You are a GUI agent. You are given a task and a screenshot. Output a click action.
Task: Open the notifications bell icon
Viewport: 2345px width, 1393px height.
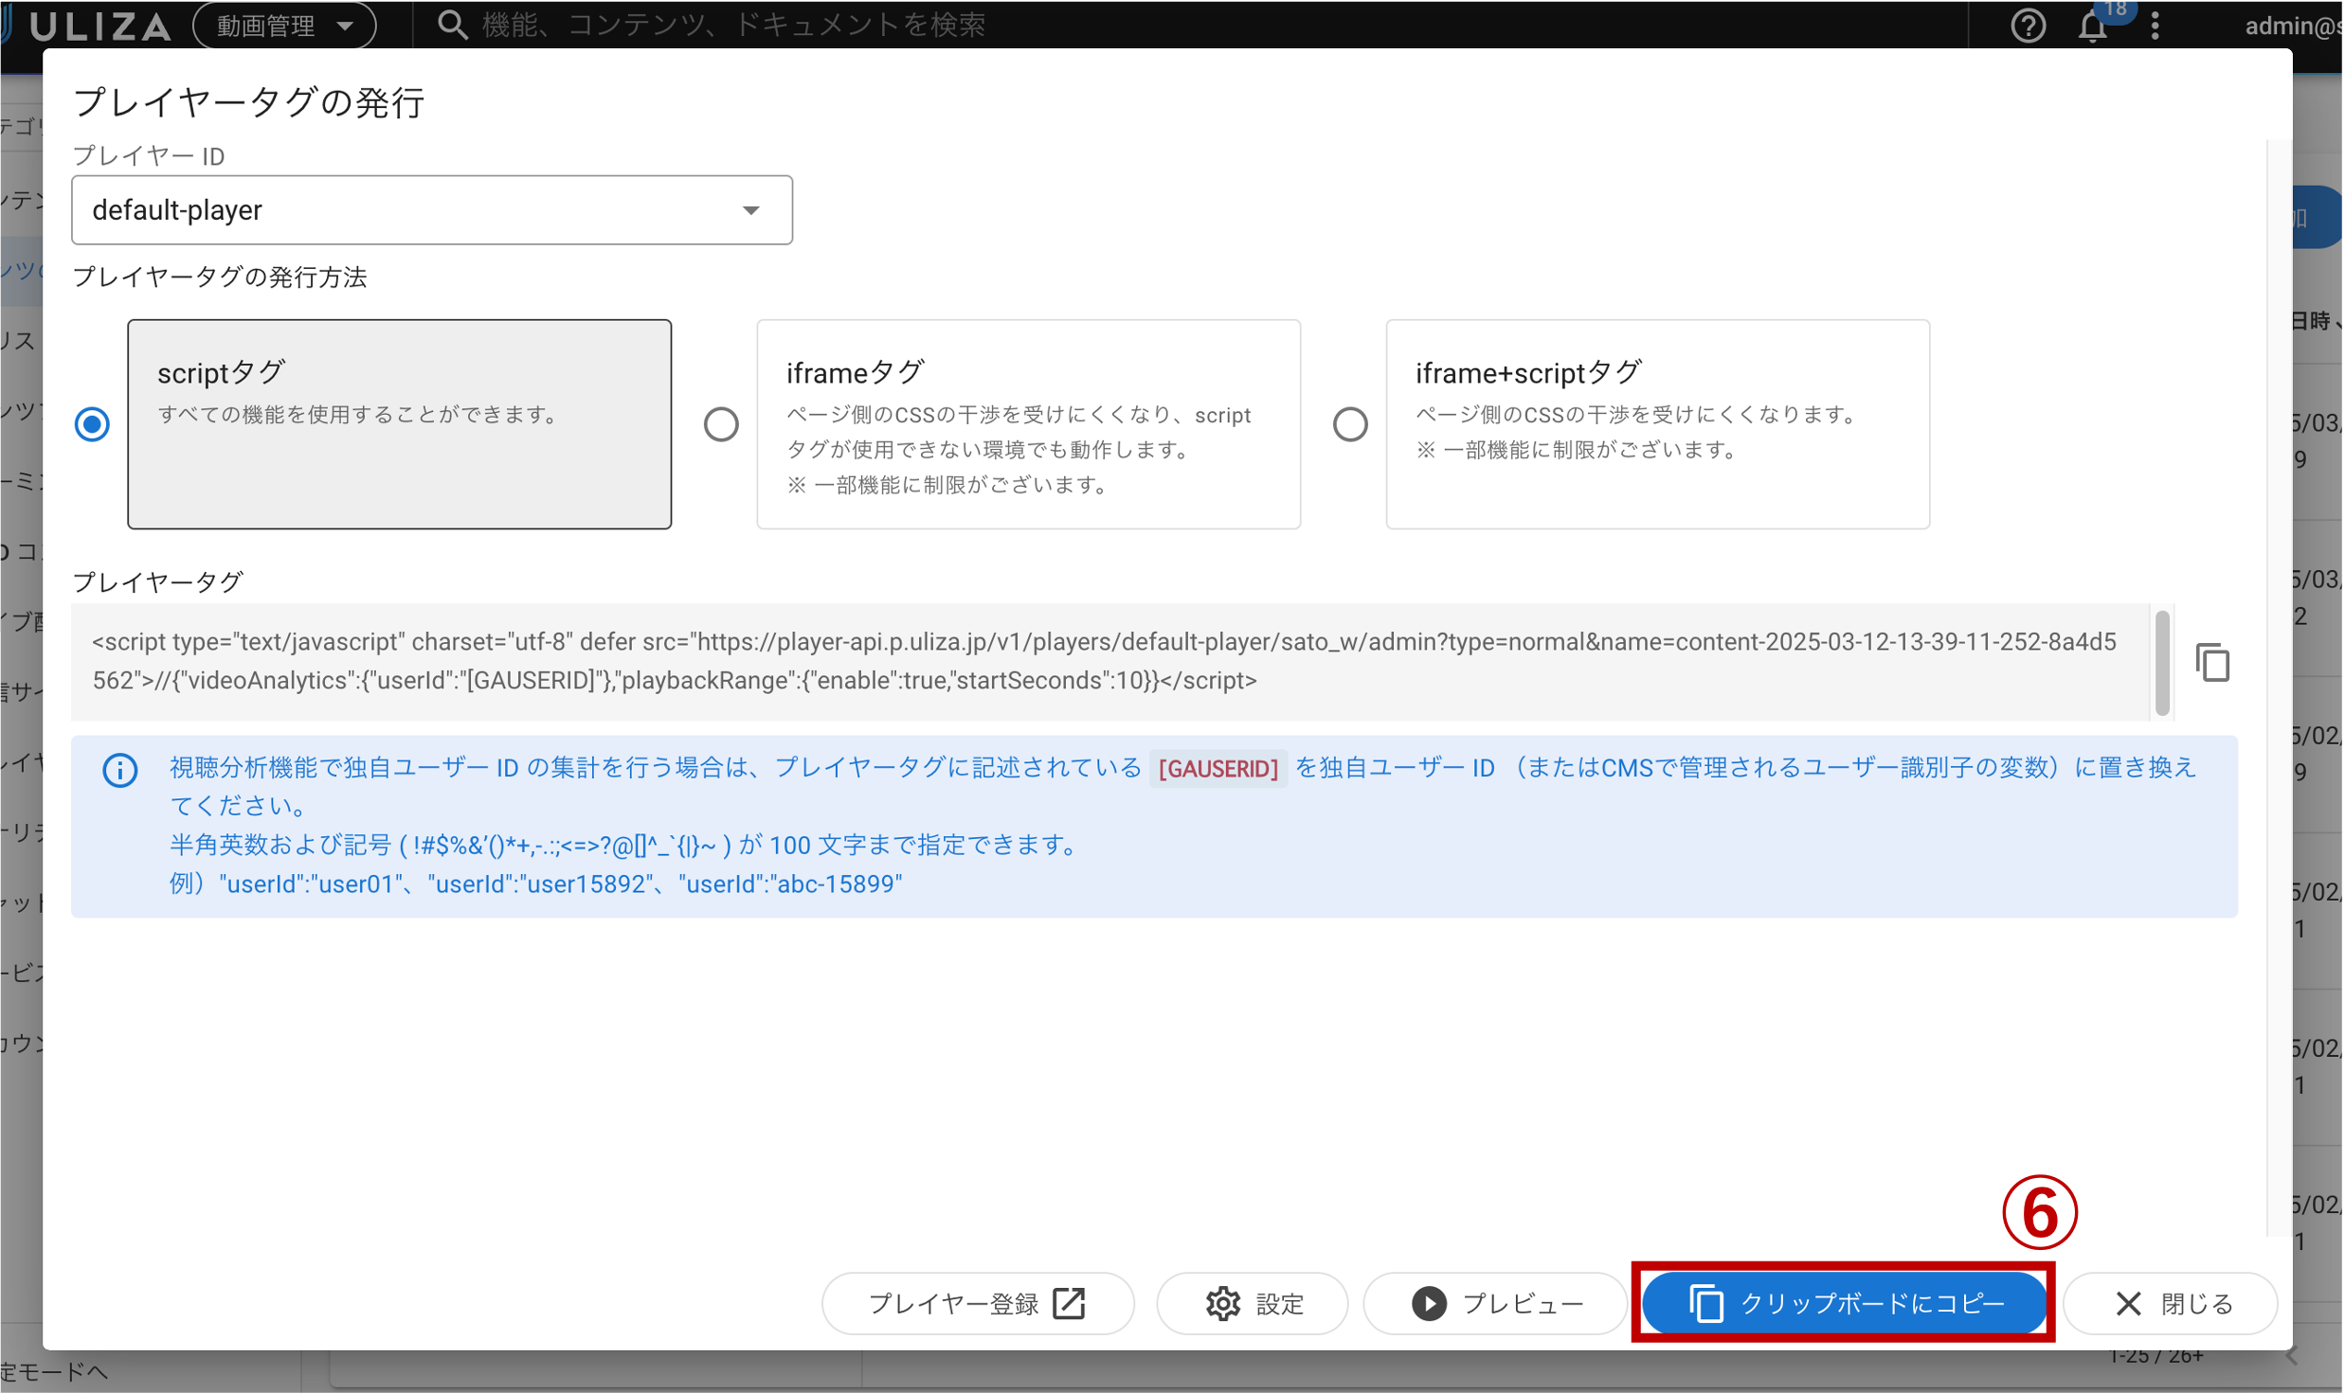click(2093, 26)
